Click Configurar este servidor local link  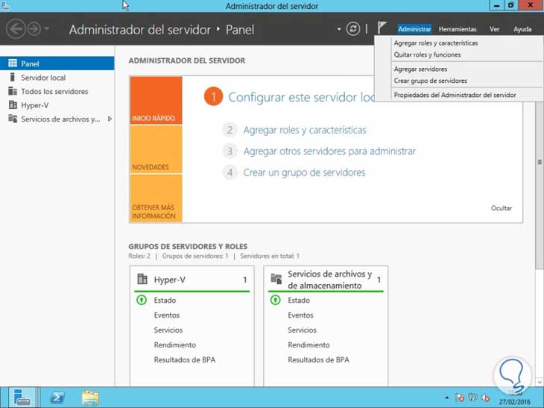click(301, 97)
